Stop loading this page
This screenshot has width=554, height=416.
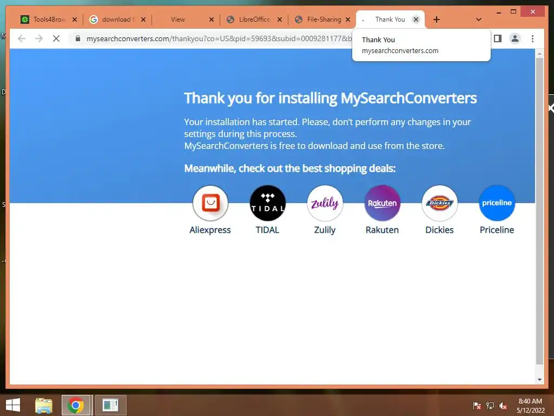coord(56,38)
